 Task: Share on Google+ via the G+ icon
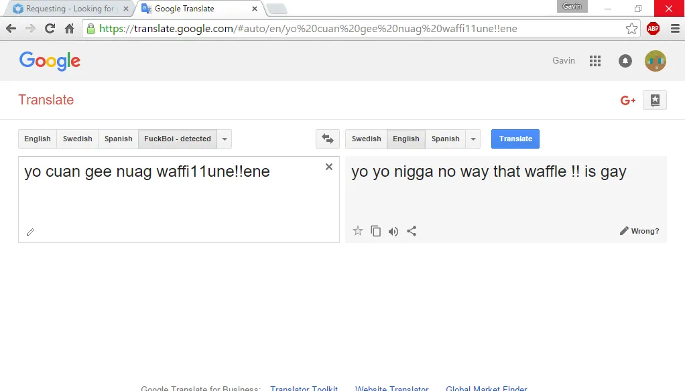pyautogui.click(x=628, y=100)
